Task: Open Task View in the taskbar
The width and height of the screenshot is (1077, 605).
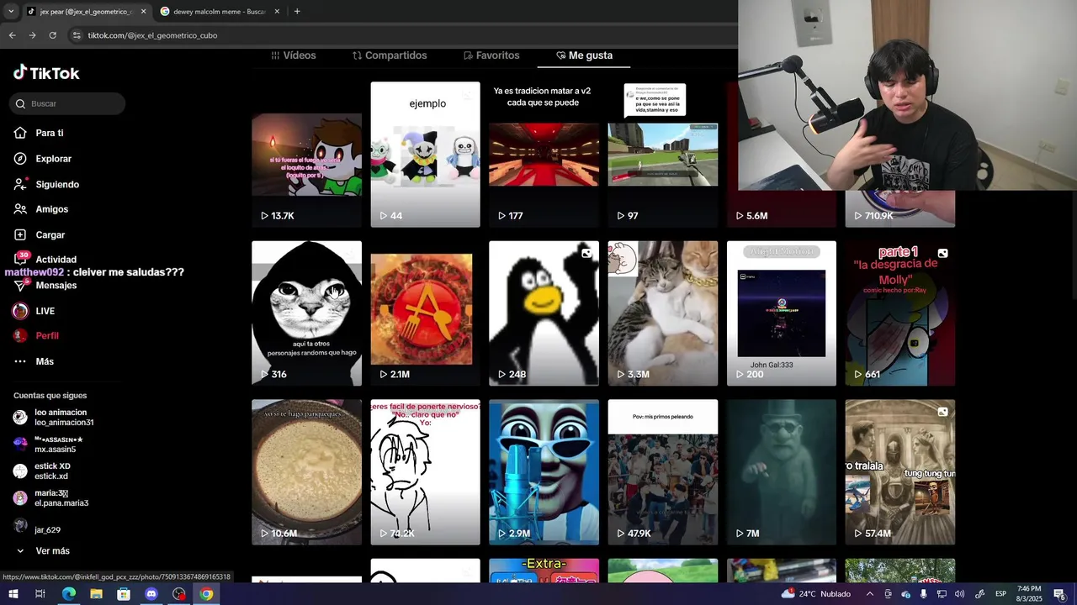Action: coord(40,594)
